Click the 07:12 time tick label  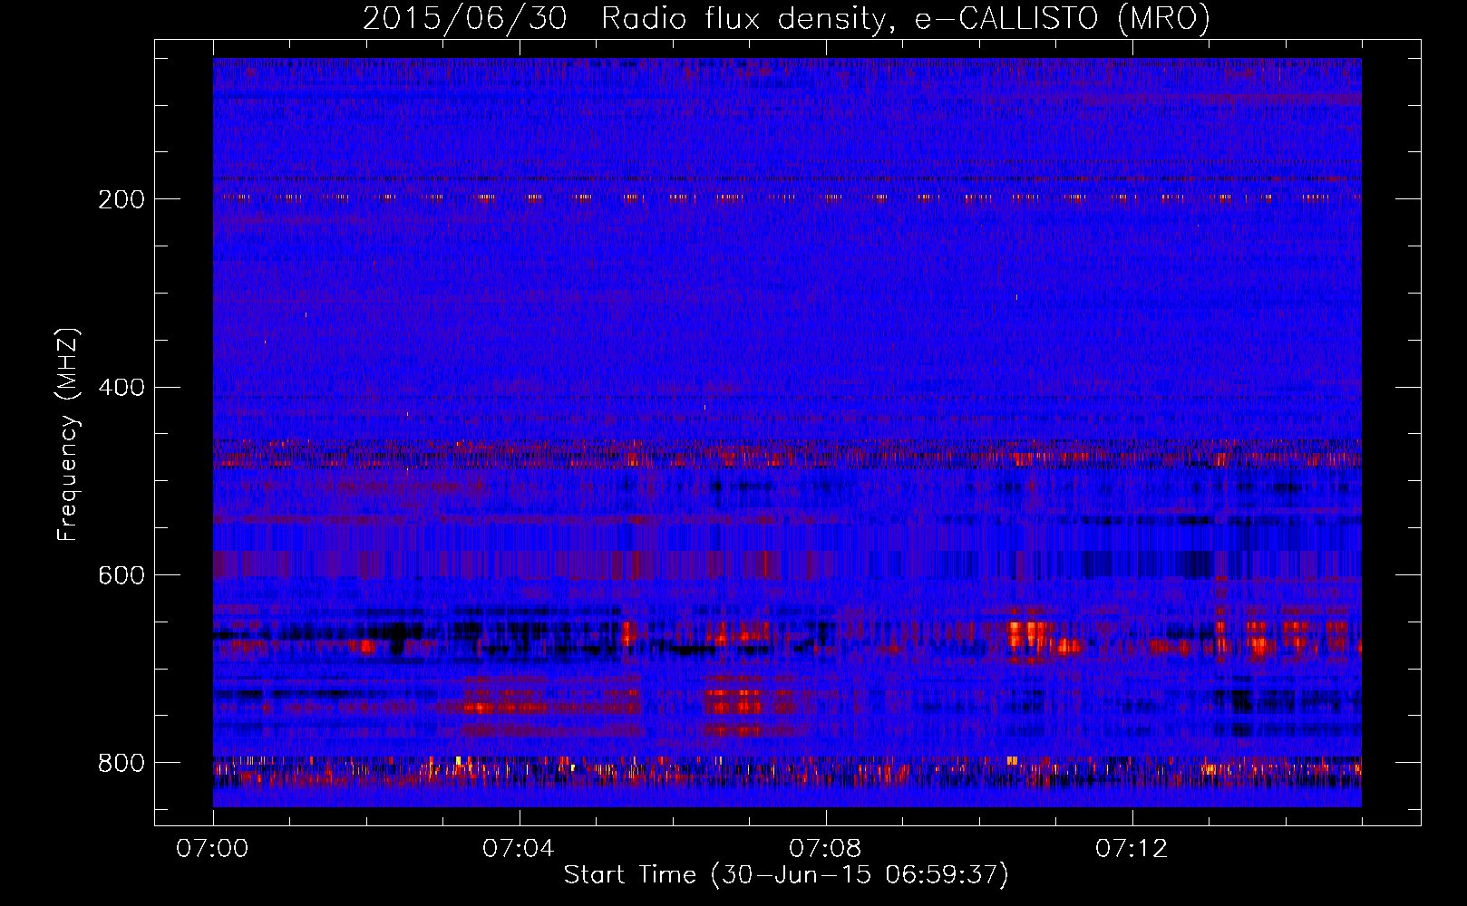[1132, 849]
